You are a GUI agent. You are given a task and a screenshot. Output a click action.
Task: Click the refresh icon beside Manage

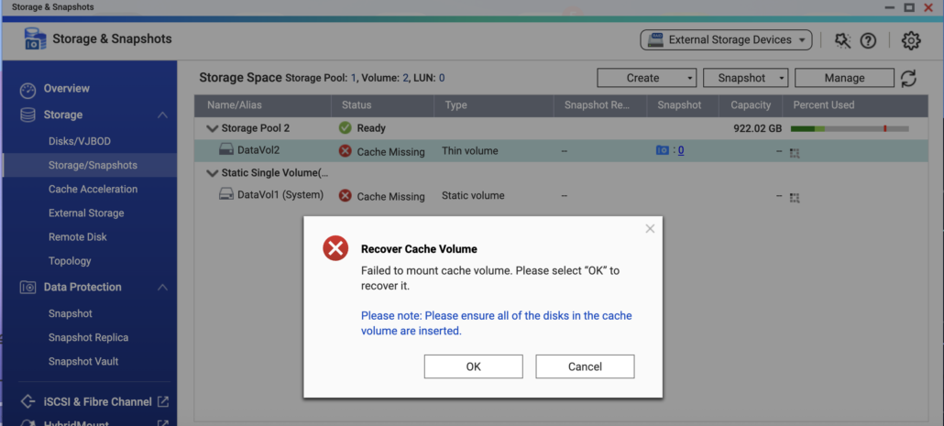pos(908,78)
